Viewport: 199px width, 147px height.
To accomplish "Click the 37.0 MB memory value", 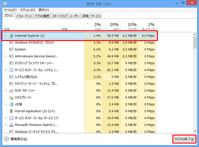I will click(113, 98).
